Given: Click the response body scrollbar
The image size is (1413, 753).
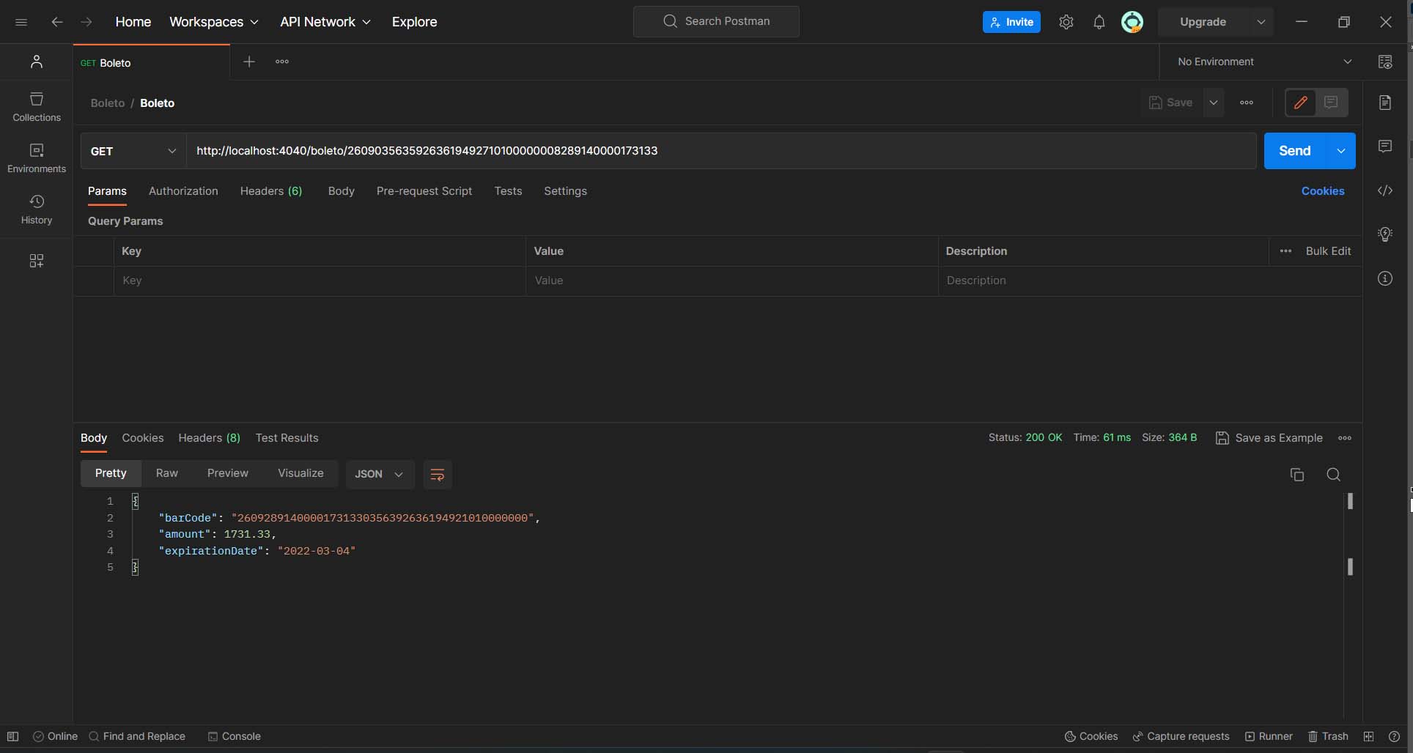Looking at the screenshot, I should [1350, 535].
